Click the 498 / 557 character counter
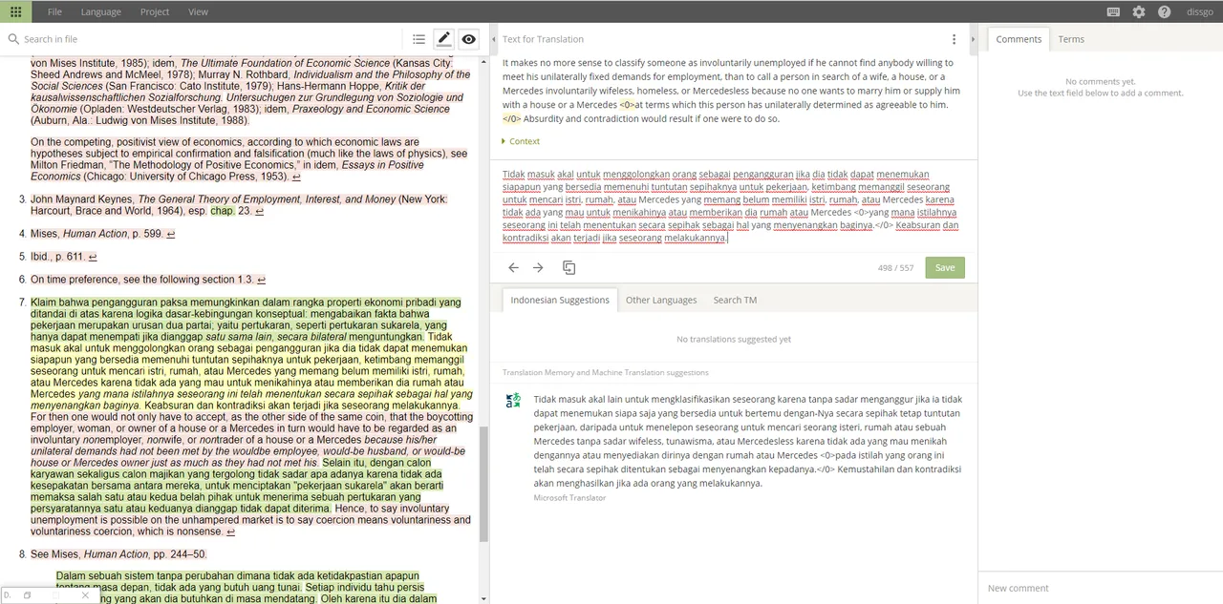1223x604 pixels. click(x=896, y=268)
